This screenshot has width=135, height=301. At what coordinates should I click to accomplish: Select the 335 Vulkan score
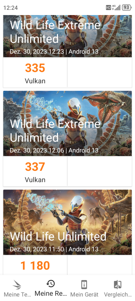[35, 72]
